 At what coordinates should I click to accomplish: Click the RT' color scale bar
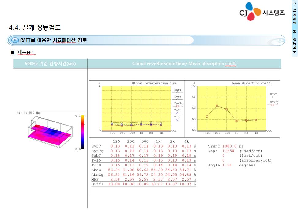coord(83,132)
